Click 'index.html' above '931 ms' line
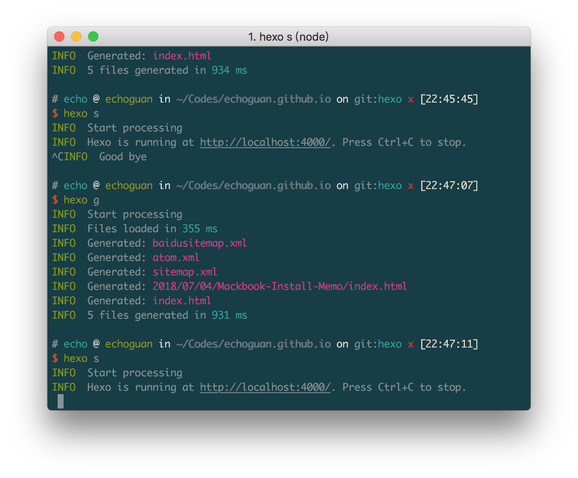Viewport: 578px width, 478px height. coord(182,301)
